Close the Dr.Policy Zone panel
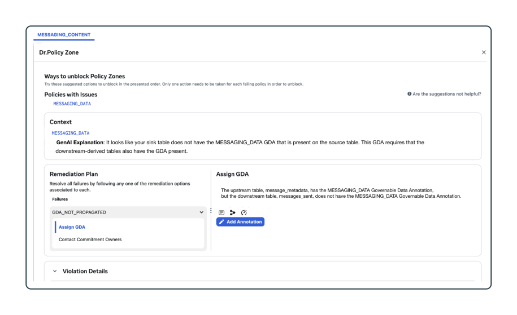The image size is (517, 315). [483, 52]
